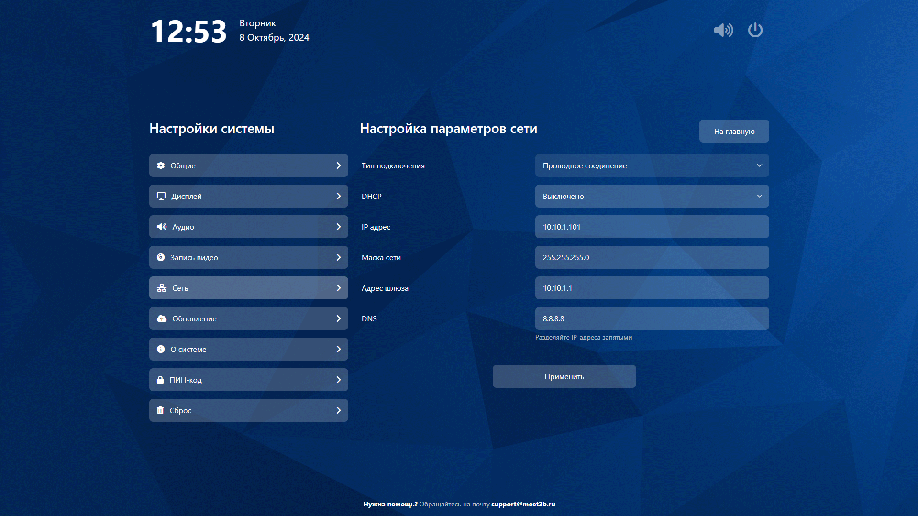Click the cloud upload icon beside Обновление
Image resolution: width=918 pixels, height=516 pixels.
[x=162, y=318]
